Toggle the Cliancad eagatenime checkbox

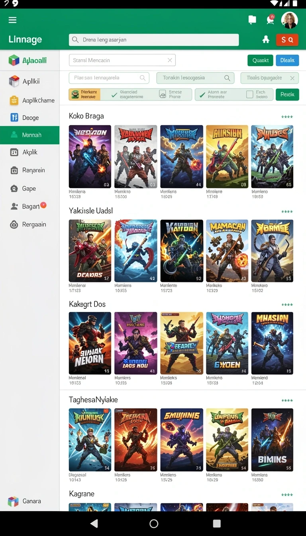pyautogui.click(x=114, y=95)
